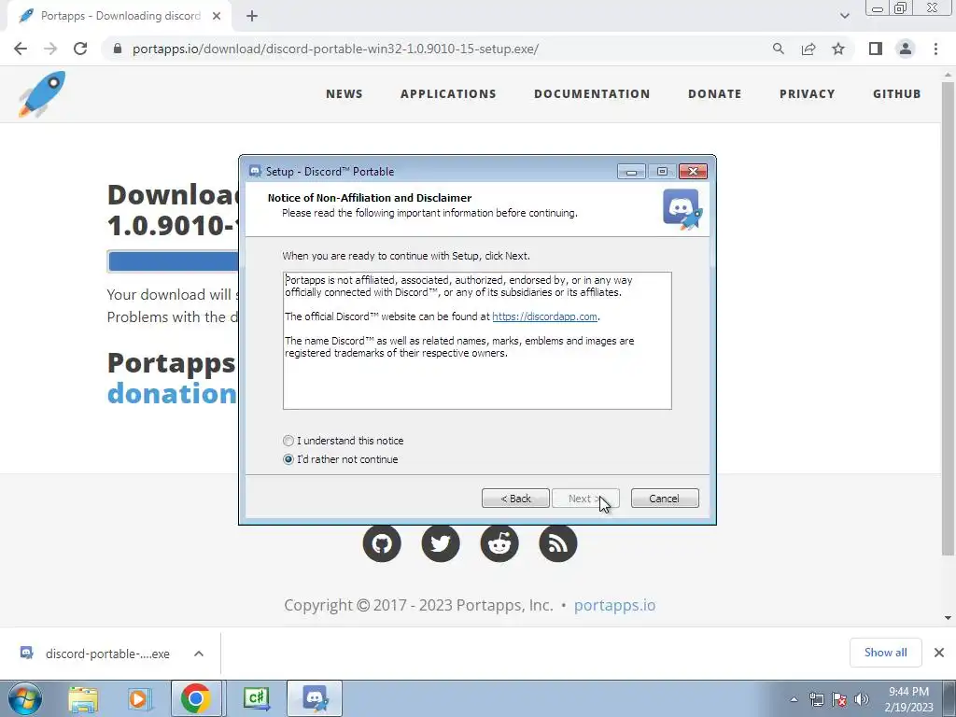Click the volume speaker tray icon
The image size is (956, 717).
(862, 699)
